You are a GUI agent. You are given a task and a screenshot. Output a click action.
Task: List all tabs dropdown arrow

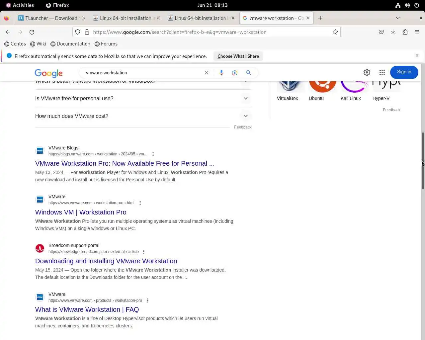pos(398,18)
